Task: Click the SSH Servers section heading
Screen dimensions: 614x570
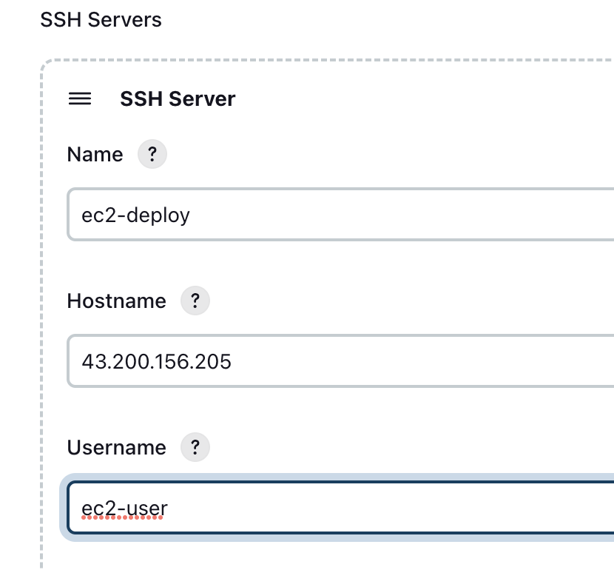Action: tap(101, 19)
